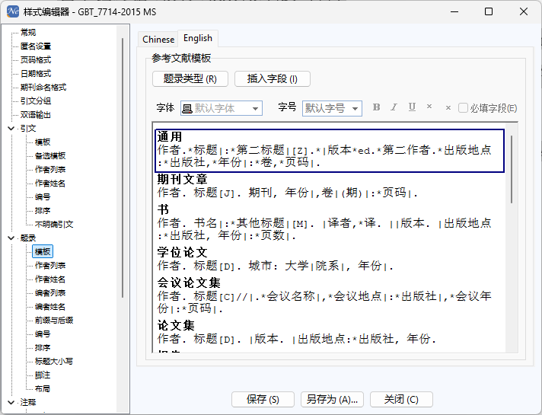542x415 pixels.
Task: Select 编者姓名 in the tree
Action: [50, 307]
